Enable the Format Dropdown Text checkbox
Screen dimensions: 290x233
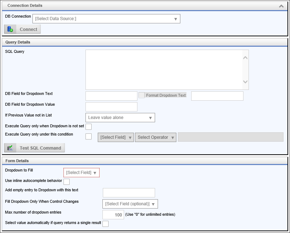pos(142,95)
